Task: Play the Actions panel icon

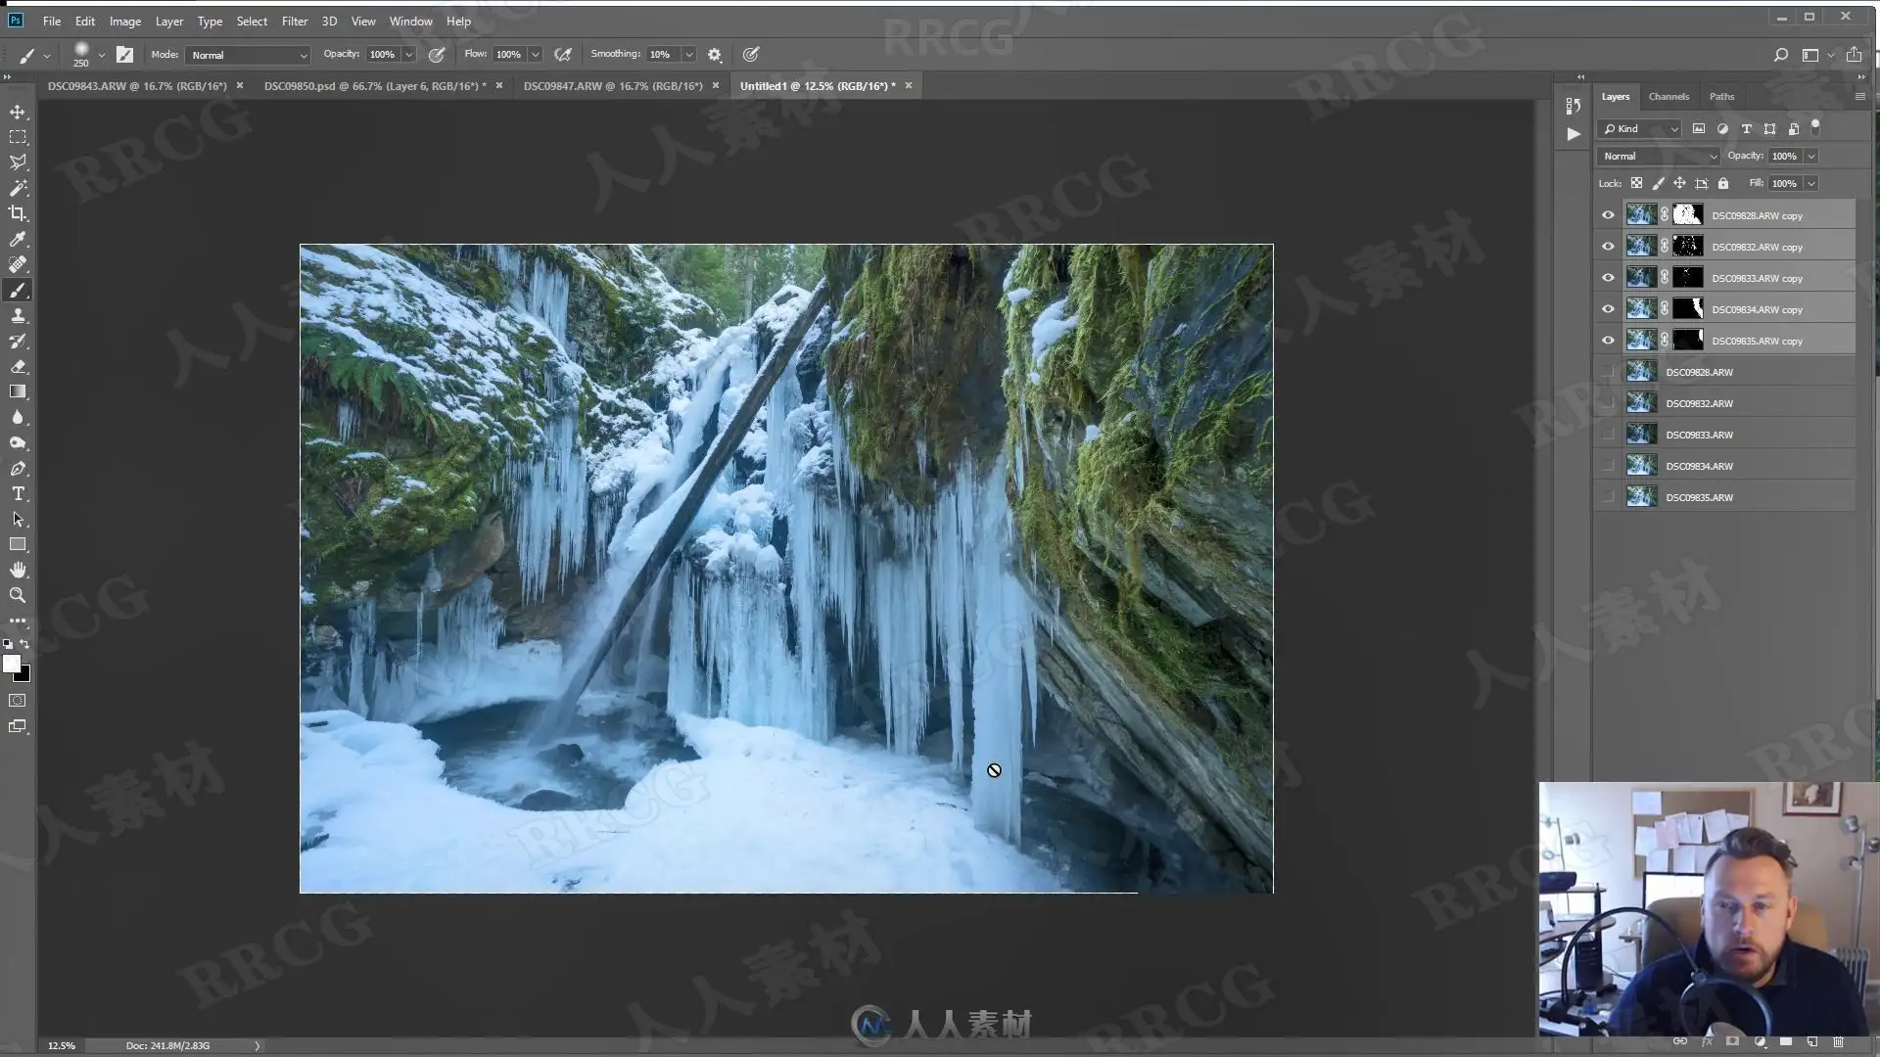Action: [1573, 134]
